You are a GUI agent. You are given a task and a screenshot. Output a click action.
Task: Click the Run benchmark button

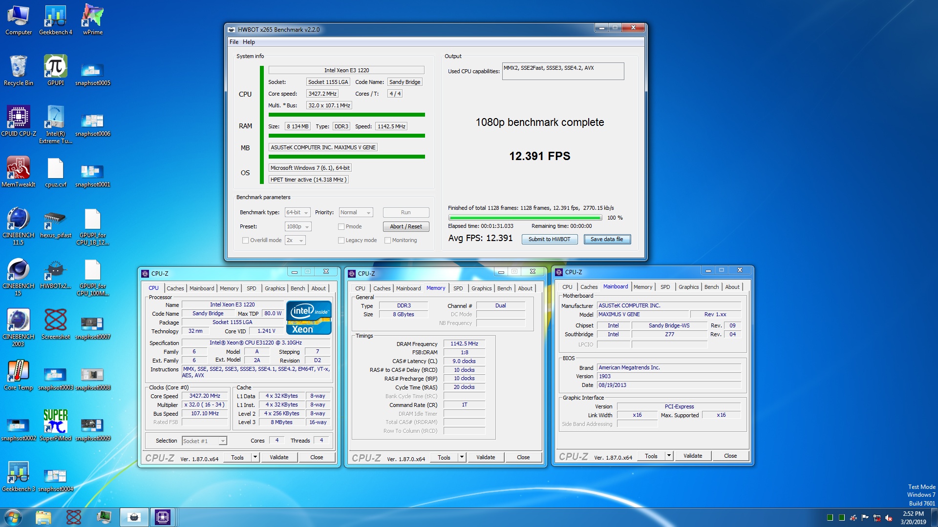tap(406, 212)
